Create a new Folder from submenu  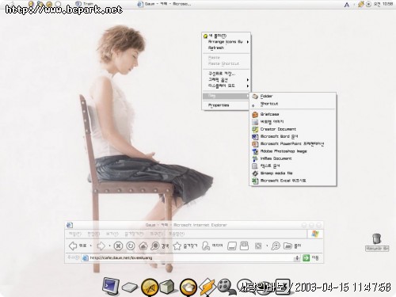click(293, 96)
